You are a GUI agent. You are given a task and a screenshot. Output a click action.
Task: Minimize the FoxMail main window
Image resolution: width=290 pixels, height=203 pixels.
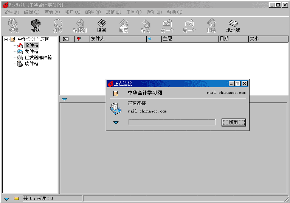[272, 5]
